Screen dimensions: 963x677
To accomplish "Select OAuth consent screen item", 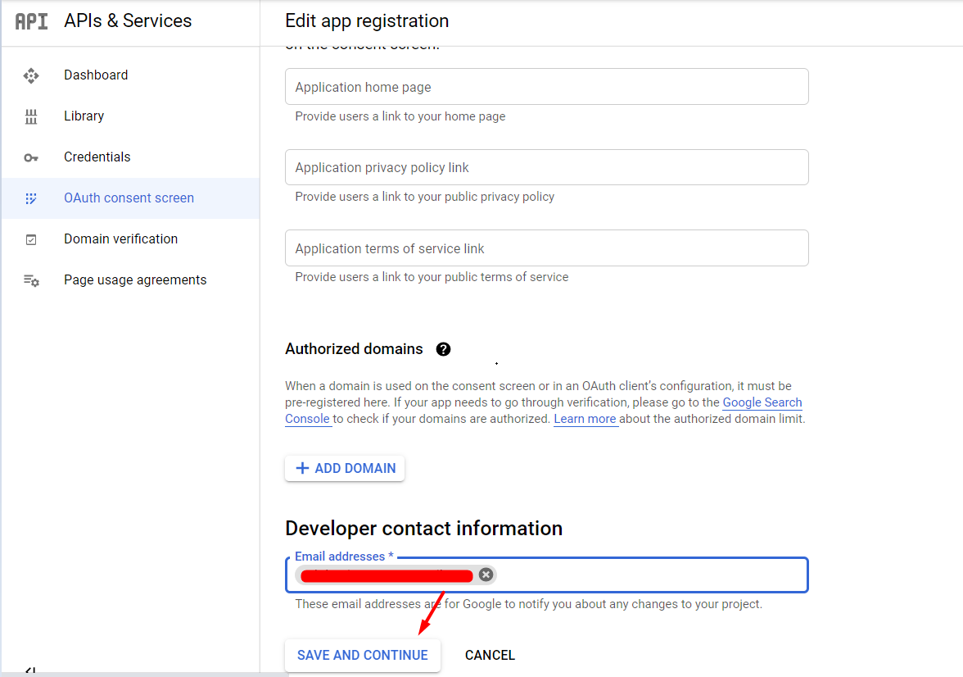I will pos(130,198).
